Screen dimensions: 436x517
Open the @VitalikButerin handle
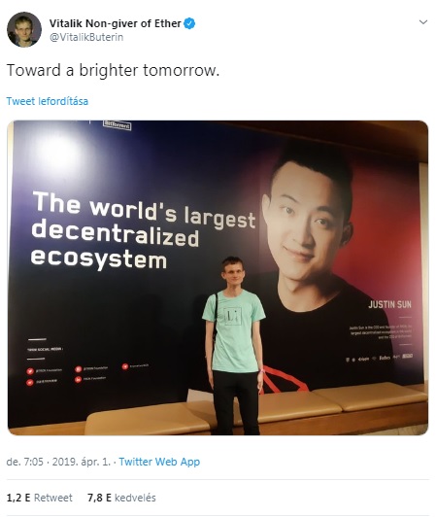click(86, 37)
